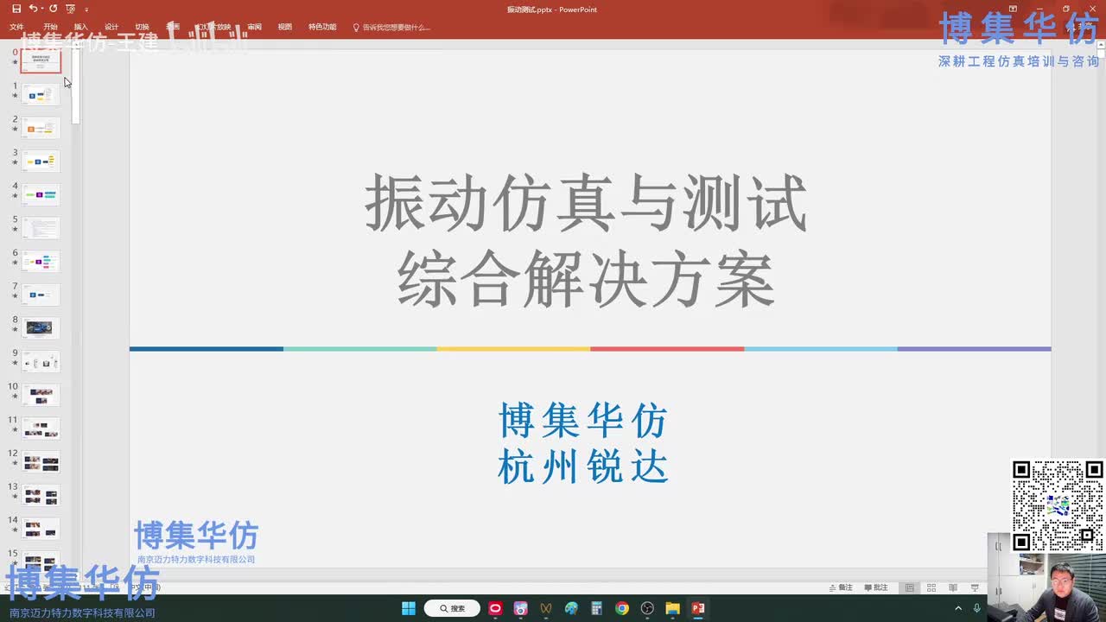Select slide 4 thumbnail in the slide panel
The height and width of the screenshot is (622, 1106).
point(41,194)
